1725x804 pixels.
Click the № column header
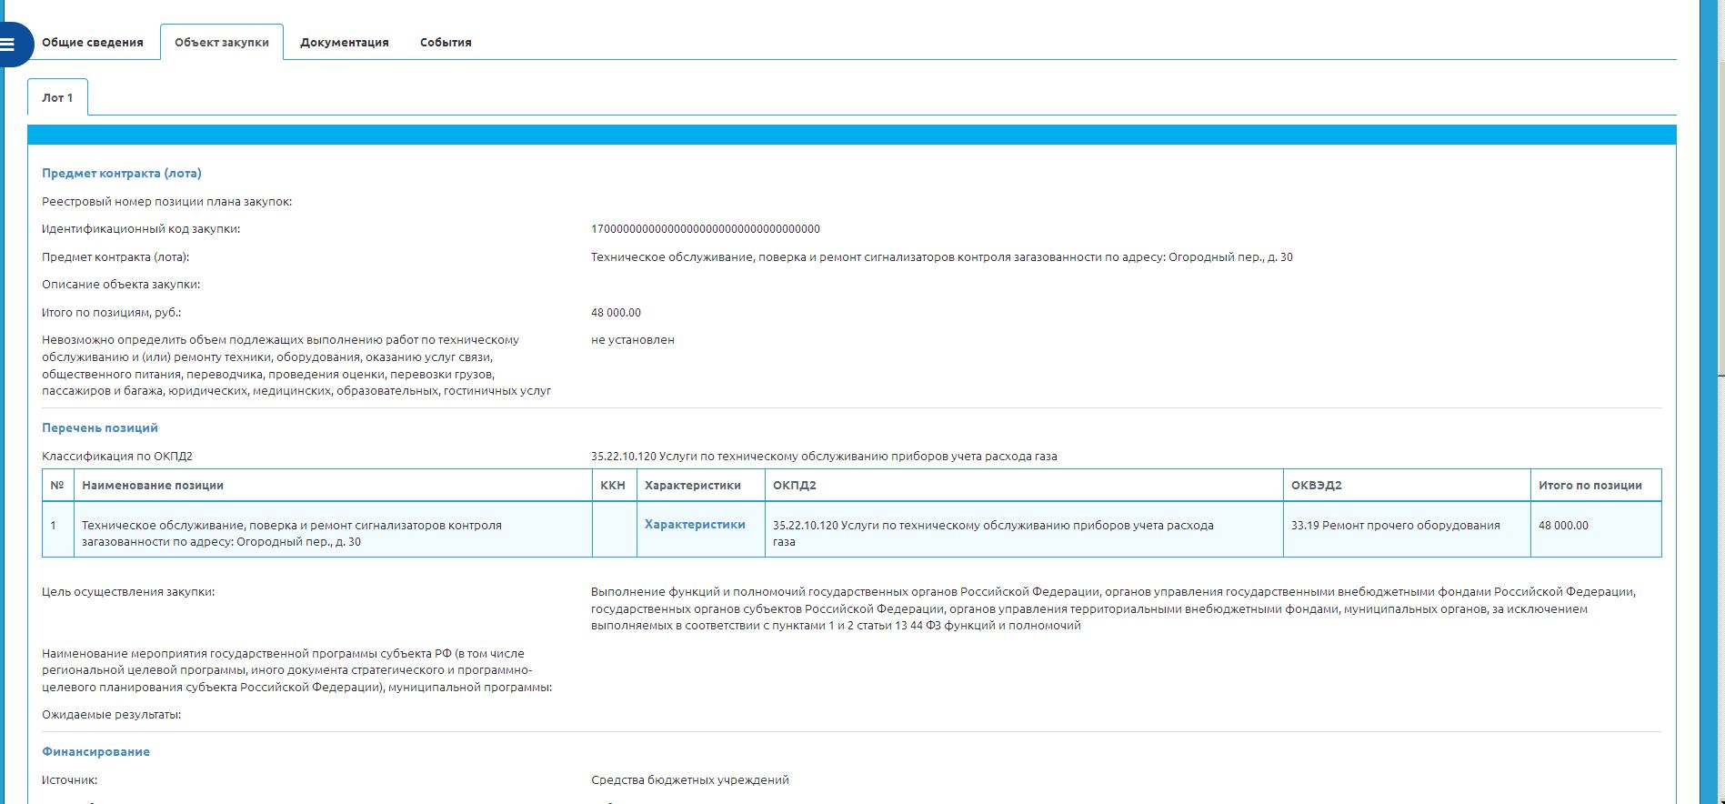click(57, 486)
